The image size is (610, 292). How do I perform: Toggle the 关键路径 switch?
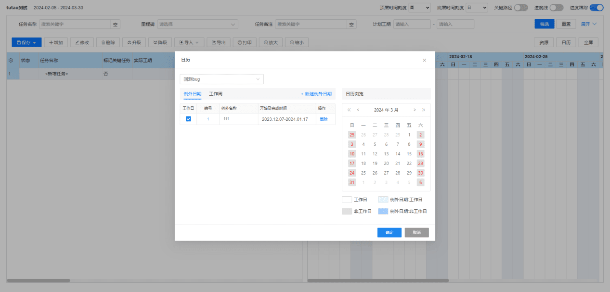click(521, 8)
